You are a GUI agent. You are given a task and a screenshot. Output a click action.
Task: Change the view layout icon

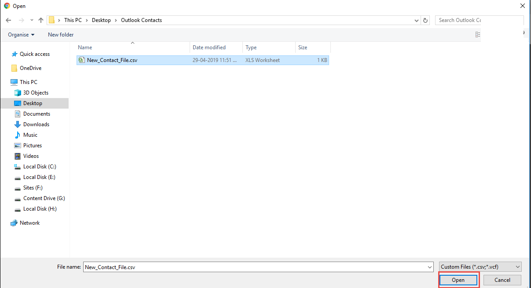click(x=478, y=35)
